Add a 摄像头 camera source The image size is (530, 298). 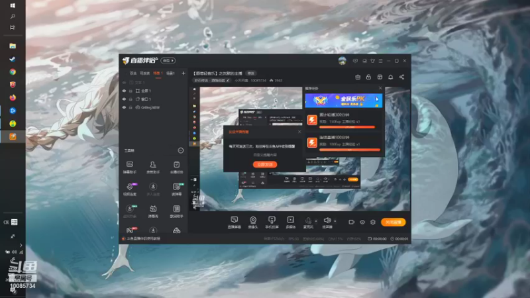253,223
